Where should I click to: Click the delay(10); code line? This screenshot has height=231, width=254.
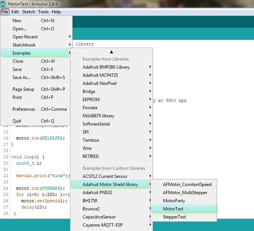(x=34, y=207)
